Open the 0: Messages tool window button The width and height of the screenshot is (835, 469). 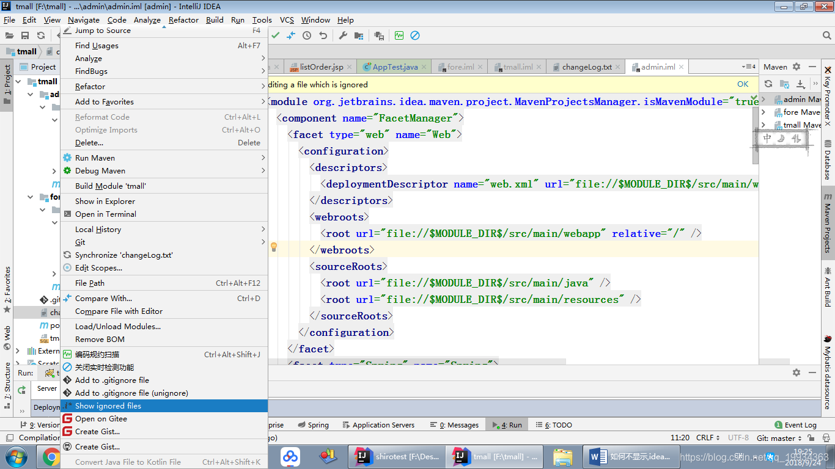(454, 425)
